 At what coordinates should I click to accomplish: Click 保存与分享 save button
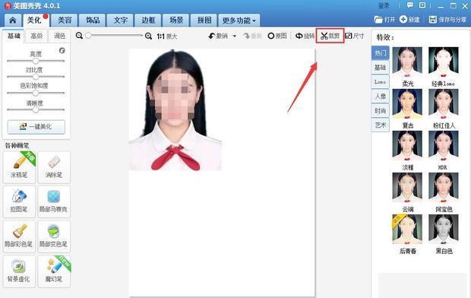[x=447, y=20]
